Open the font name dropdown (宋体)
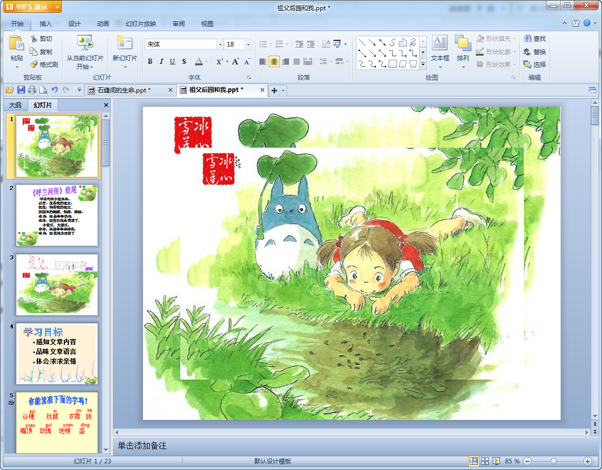 [x=220, y=44]
